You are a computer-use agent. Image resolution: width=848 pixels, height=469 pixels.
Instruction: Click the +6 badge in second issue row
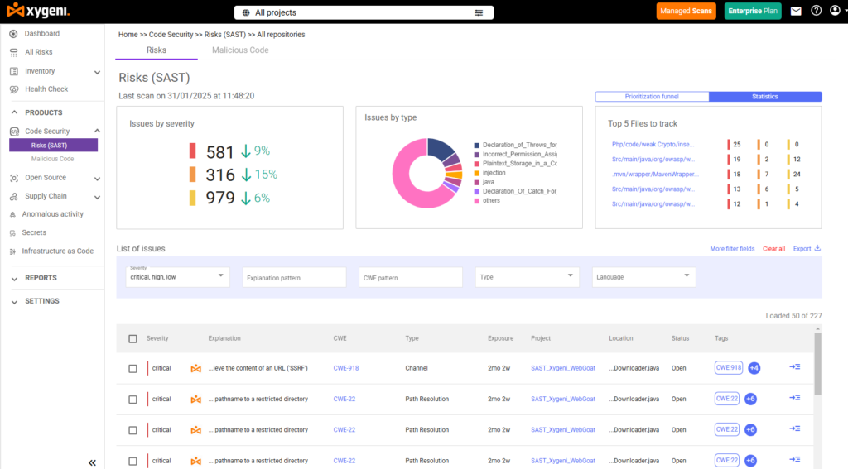pyautogui.click(x=750, y=399)
